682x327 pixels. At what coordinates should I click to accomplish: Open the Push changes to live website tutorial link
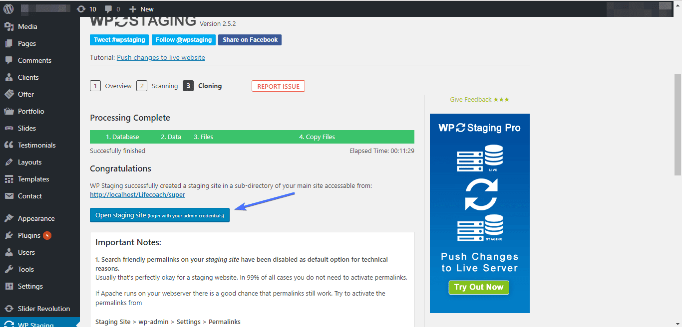click(161, 57)
